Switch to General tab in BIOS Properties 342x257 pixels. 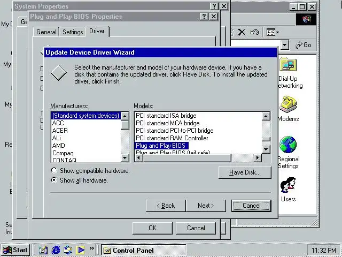(46, 32)
